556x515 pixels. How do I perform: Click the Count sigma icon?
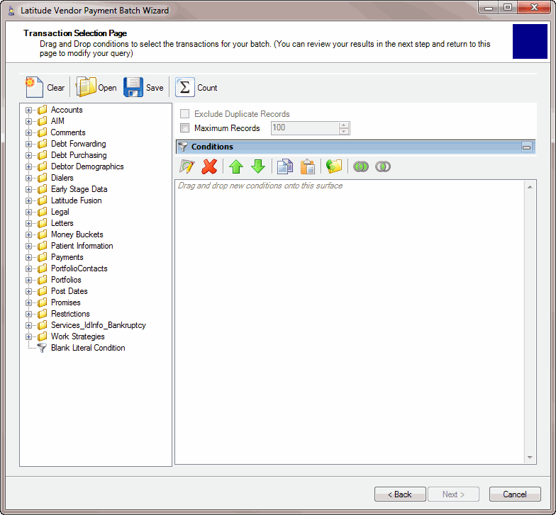(184, 87)
